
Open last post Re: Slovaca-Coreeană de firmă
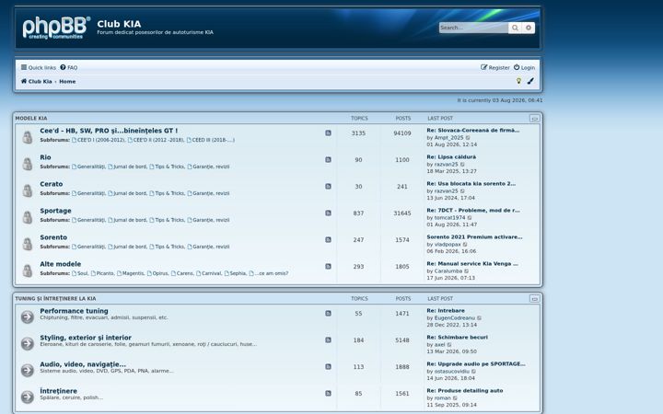pyautogui.click(x=473, y=130)
